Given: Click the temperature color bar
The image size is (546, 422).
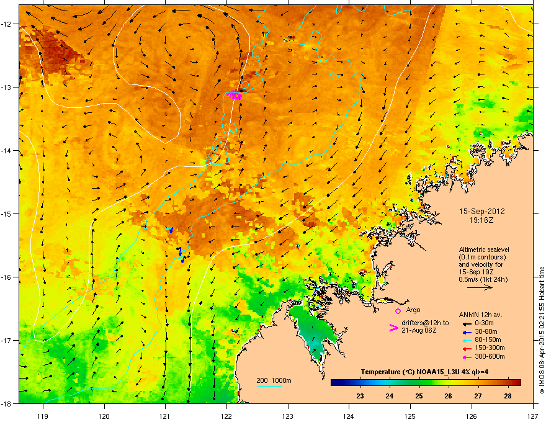Looking at the screenshot, I should [x=426, y=383].
